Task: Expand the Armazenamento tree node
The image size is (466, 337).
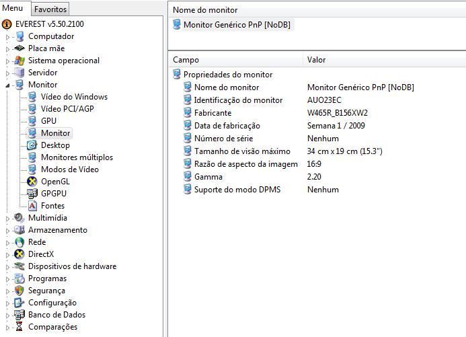Action: click(7, 231)
